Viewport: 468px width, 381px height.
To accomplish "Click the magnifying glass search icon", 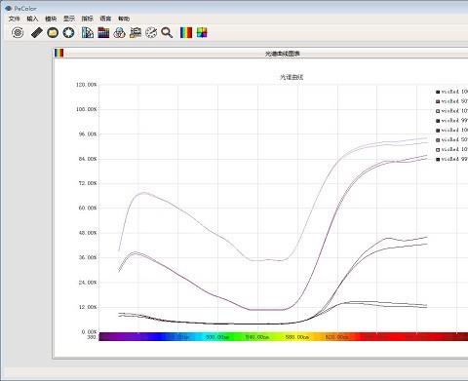I will (x=167, y=32).
